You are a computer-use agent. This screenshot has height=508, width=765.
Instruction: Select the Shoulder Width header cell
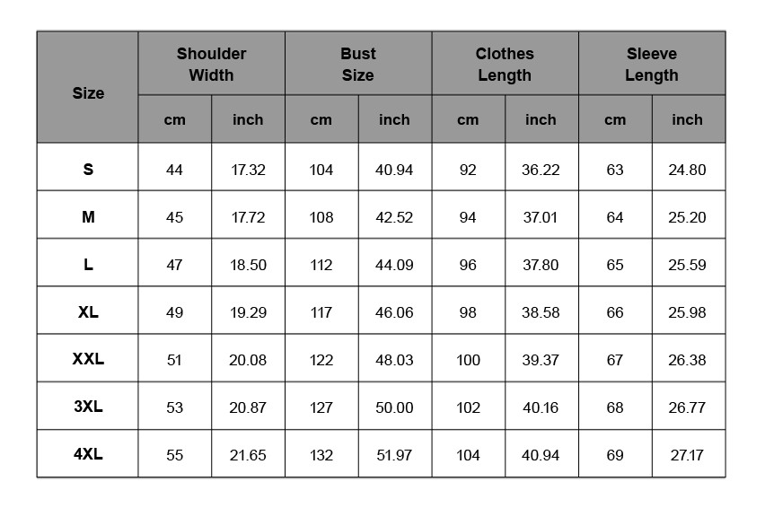coord(211,64)
